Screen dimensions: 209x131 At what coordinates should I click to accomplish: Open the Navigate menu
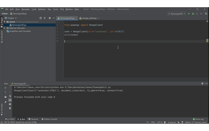25,9
